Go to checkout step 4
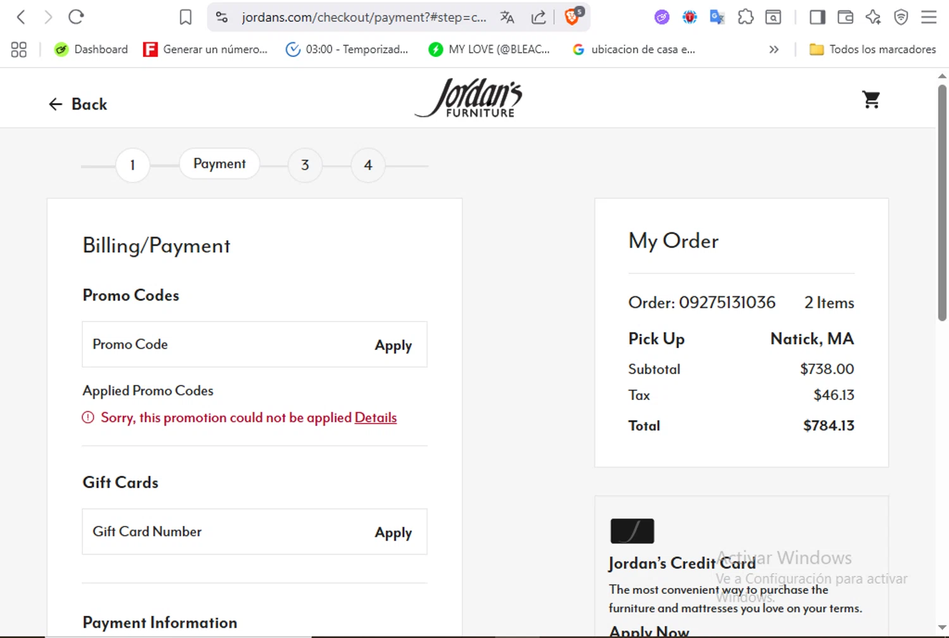 368,165
